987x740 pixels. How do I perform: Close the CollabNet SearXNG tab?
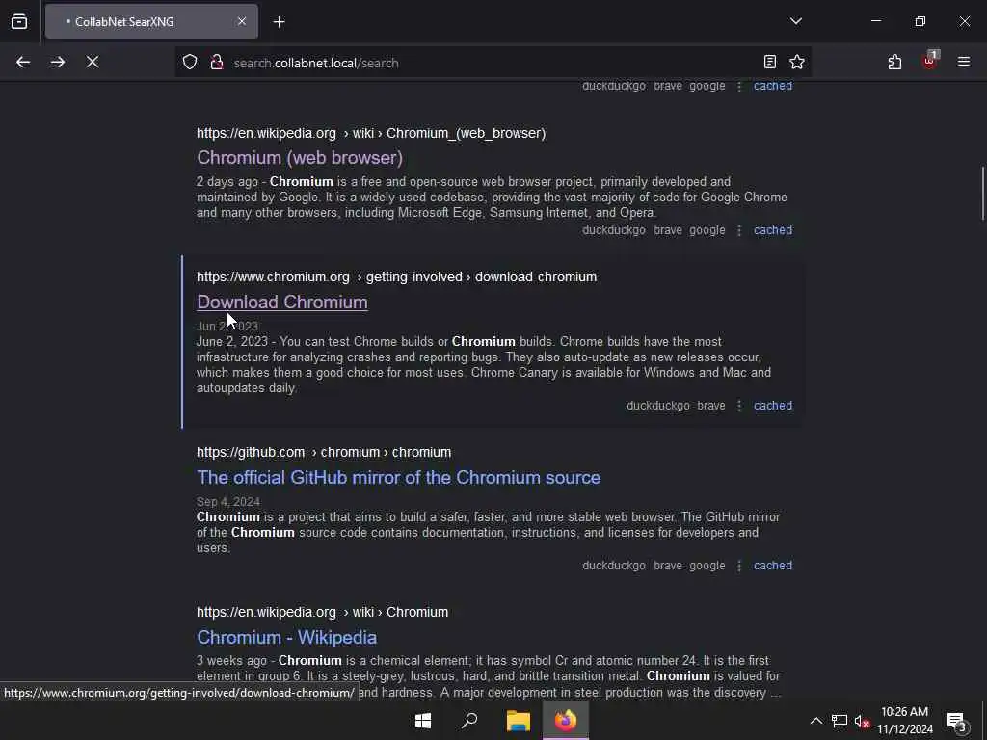(x=242, y=21)
